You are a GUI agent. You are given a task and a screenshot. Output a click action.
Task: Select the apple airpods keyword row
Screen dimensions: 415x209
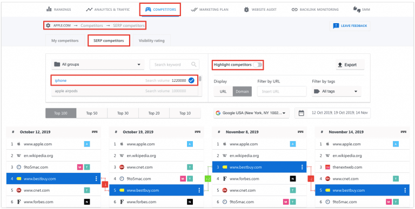125,91
